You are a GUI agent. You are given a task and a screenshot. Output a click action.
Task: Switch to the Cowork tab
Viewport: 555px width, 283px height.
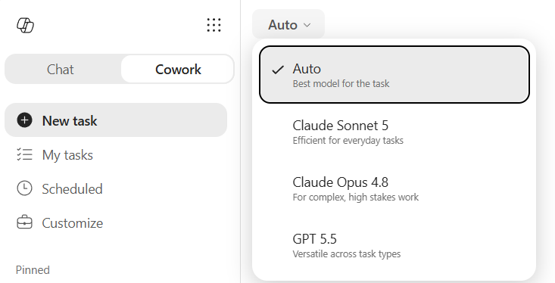[x=178, y=70]
